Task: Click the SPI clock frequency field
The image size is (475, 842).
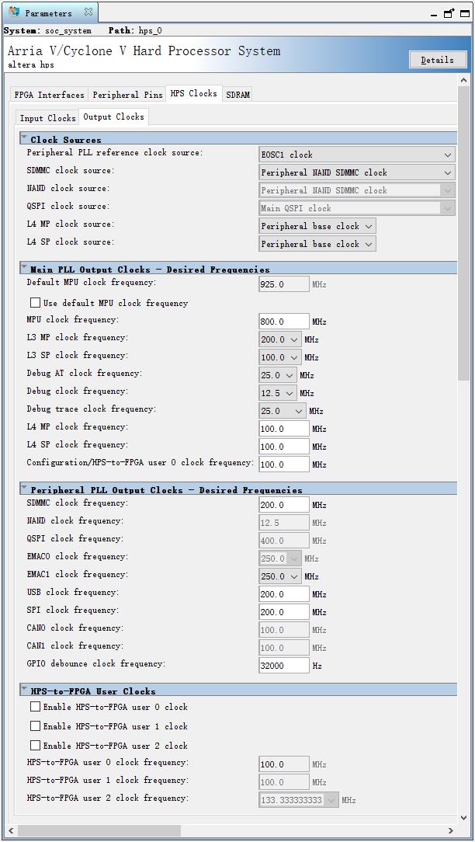Action: [x=284, y=611]
